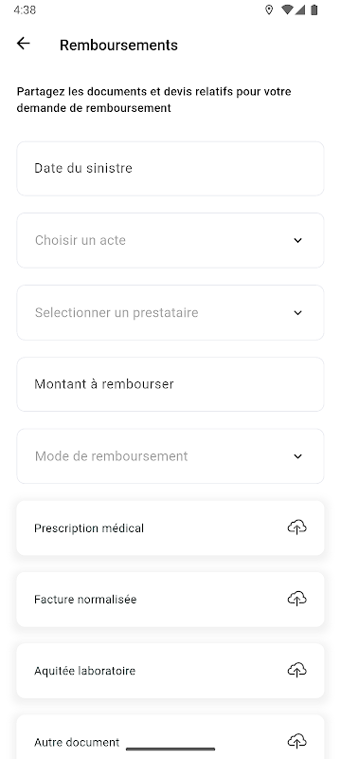
Task: Tap upload icon for Aquitée laboratoire
Action: coord(297,670)
